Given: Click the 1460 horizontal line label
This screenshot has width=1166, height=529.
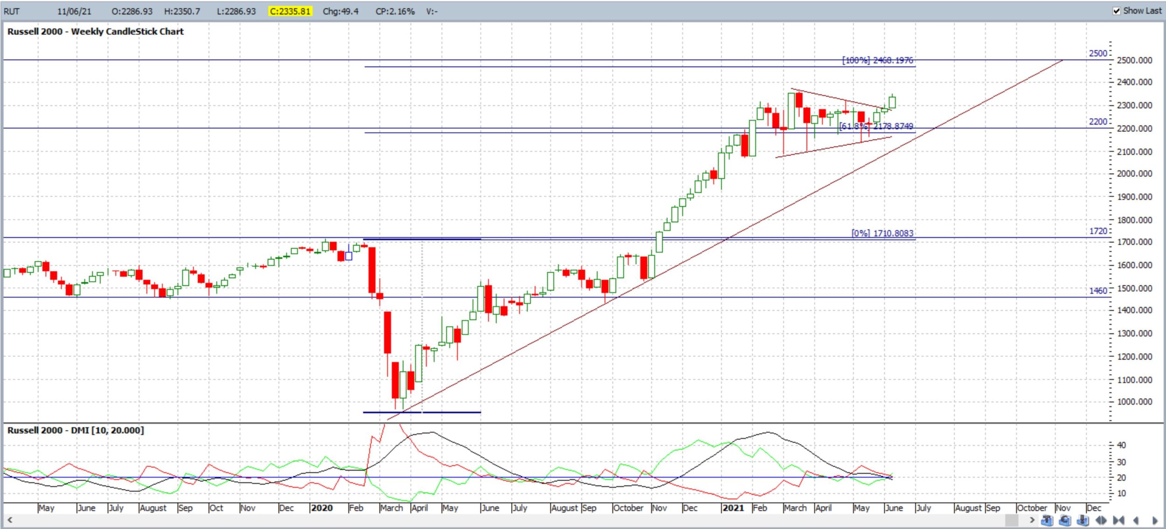Looking at the screenshot, I should (1098, 290).
